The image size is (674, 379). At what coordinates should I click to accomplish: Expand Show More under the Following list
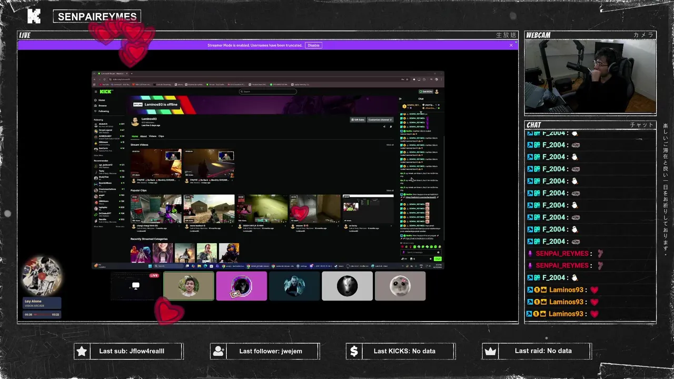coord(98,155)
